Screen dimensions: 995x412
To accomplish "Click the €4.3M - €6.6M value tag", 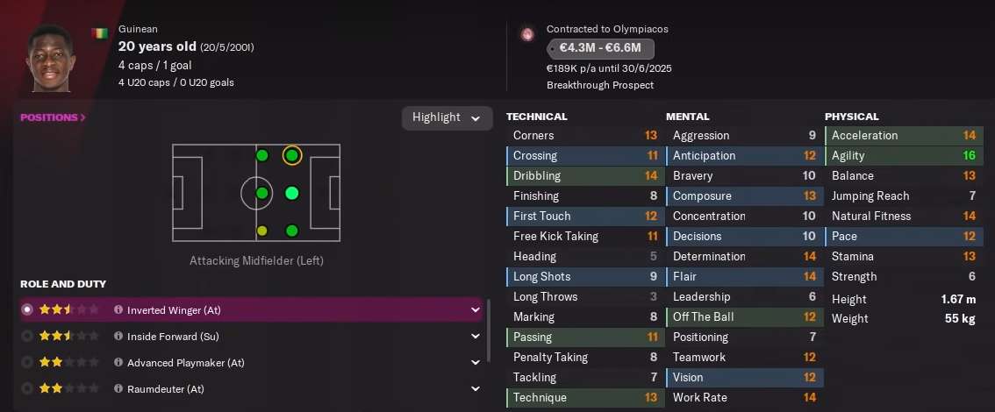I will coord(600,48).
